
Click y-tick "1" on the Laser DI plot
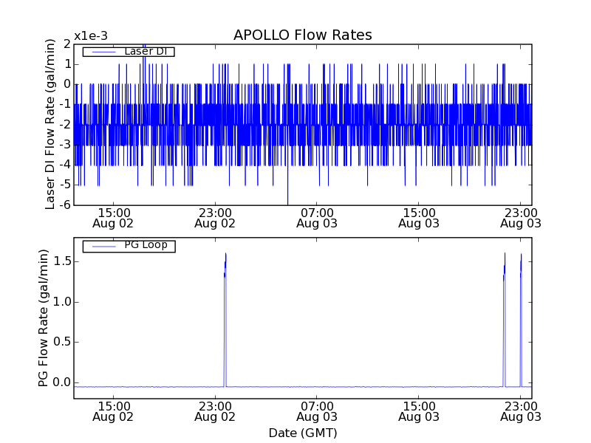67,64
